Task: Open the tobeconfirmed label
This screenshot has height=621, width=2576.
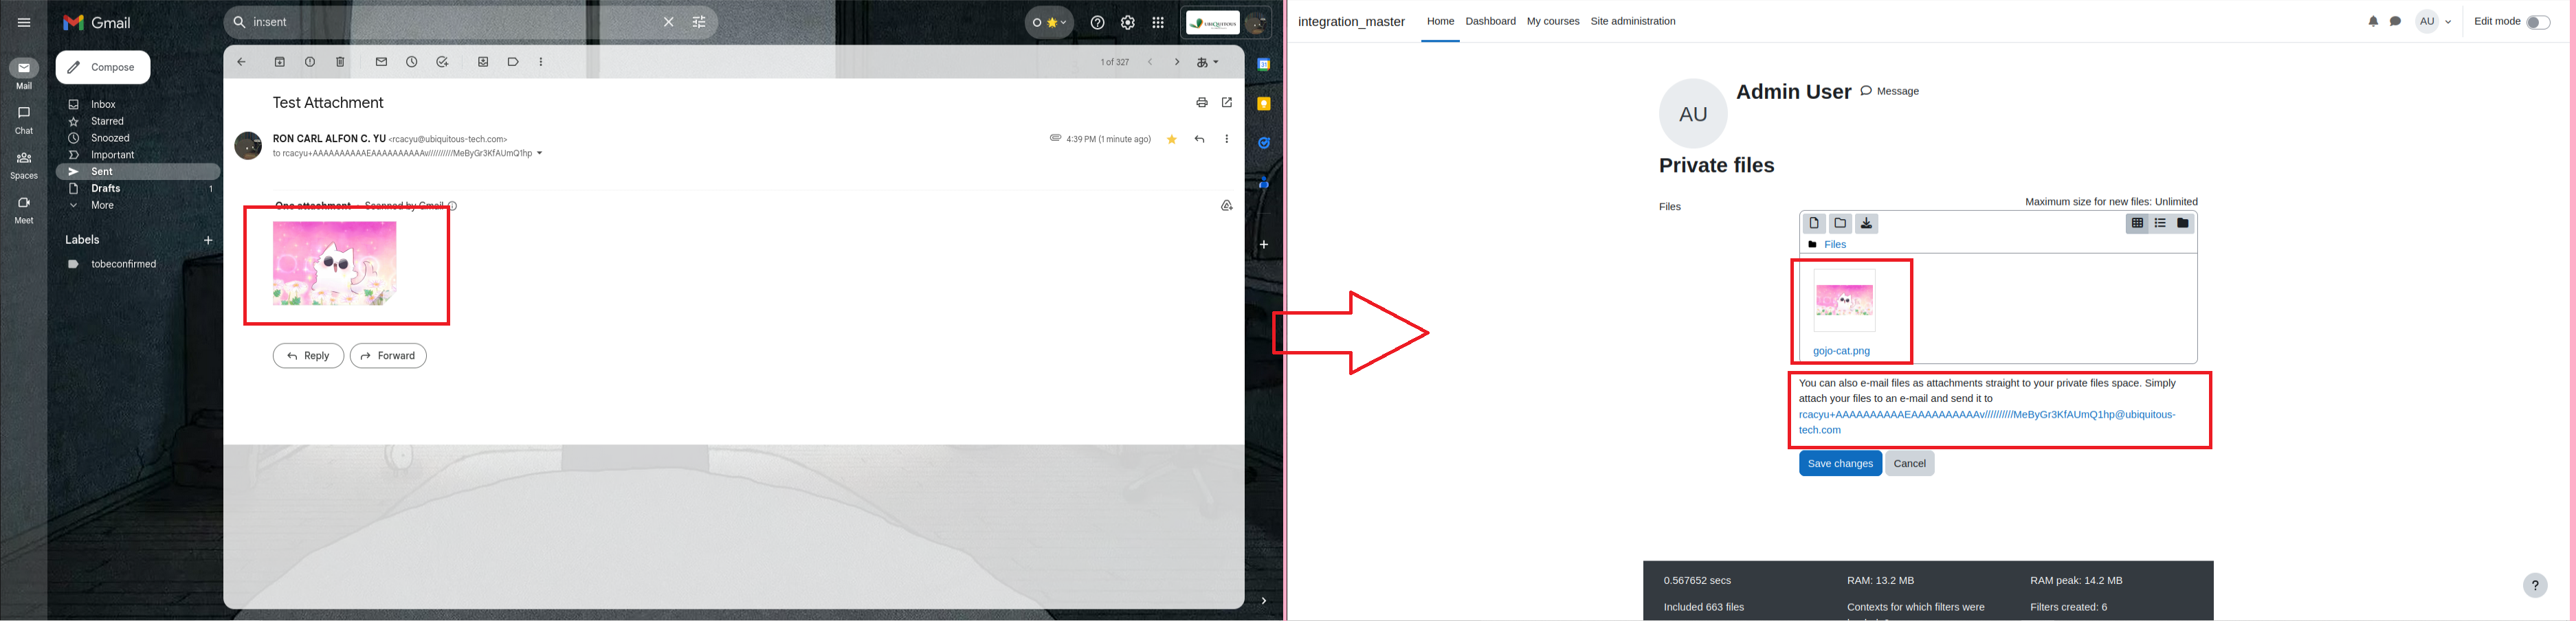Action: pyautogui.click(x=123, y=264)
